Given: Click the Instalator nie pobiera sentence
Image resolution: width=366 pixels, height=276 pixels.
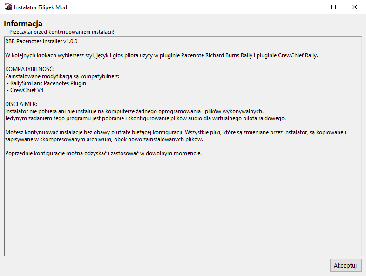Looking at the screenshot, I should pyautogui.click(x=134, y=111).
